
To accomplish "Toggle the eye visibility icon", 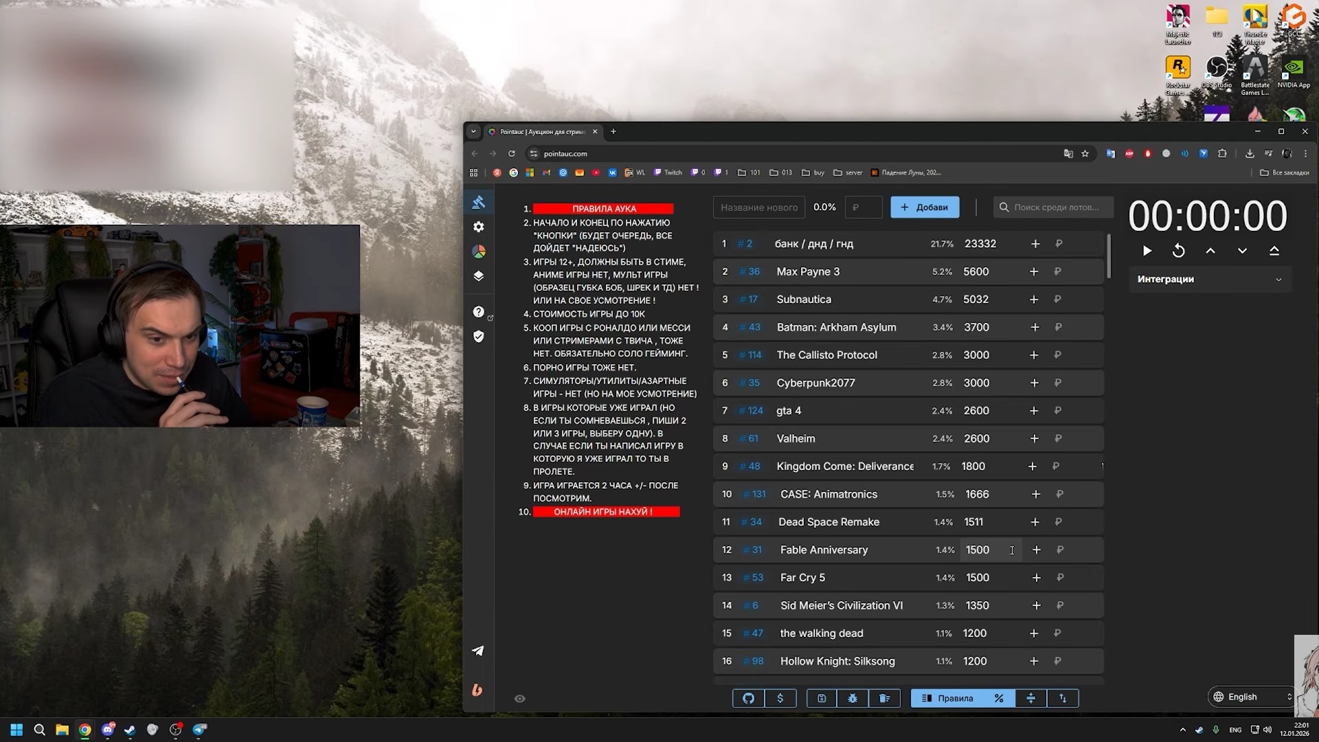I will (520, 699).
